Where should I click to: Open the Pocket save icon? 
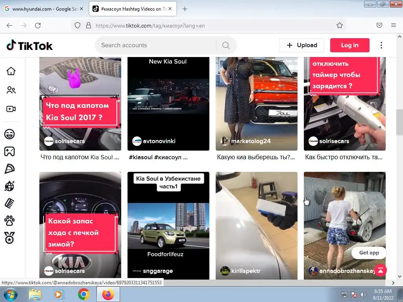[x=379, y=26]
